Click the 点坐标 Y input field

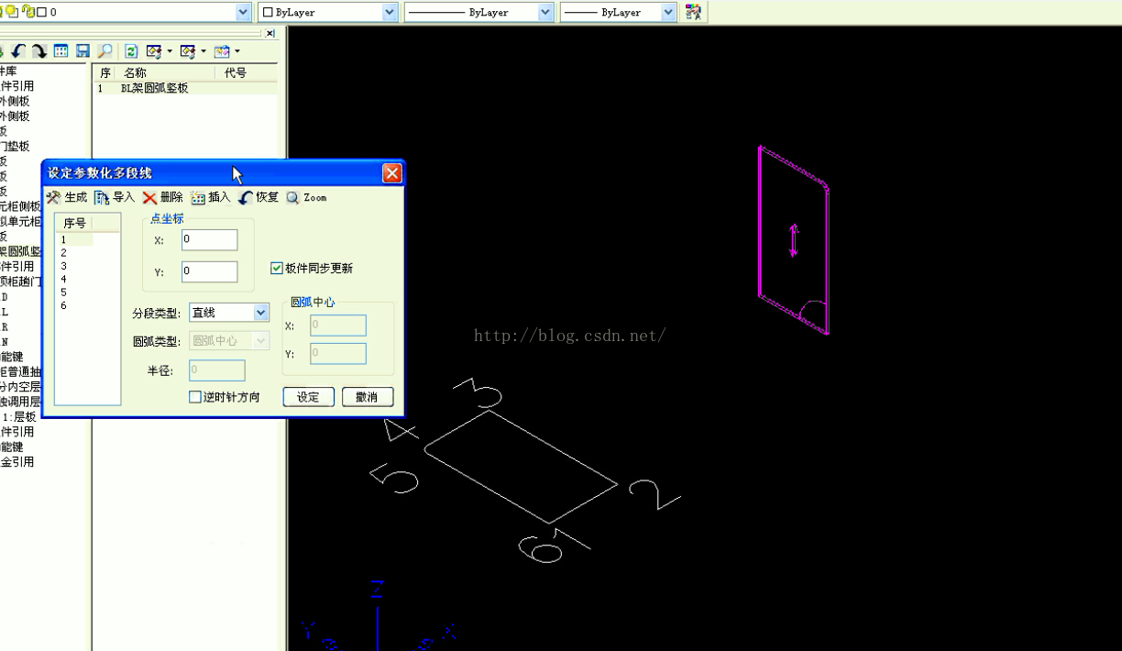point(210,271)
